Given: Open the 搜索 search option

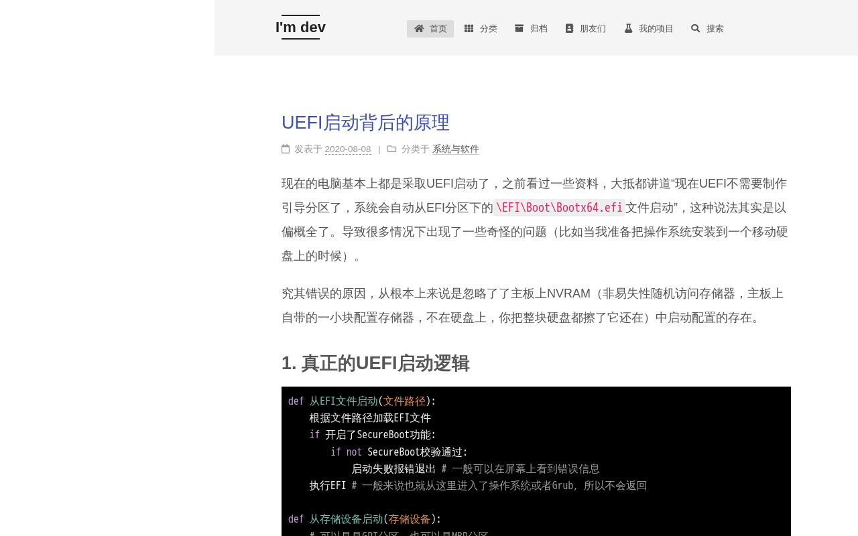Looking at the screenshot, I should point(707,29).
